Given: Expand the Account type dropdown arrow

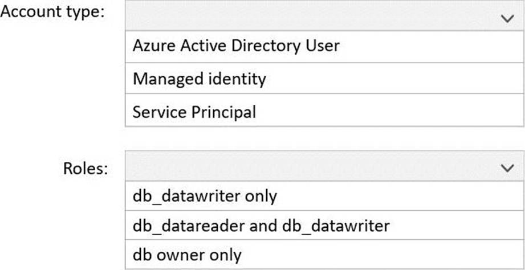Looking at the screenshot, I should (x=507, y=18).
